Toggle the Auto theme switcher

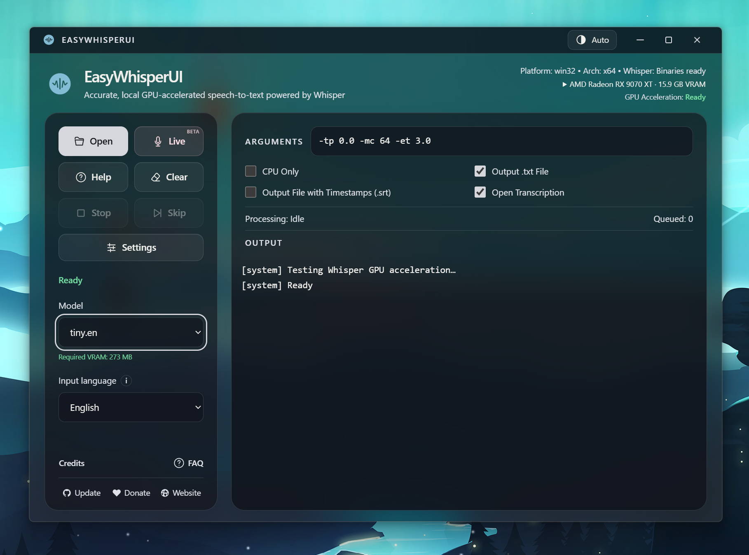(x=592, y=40)
